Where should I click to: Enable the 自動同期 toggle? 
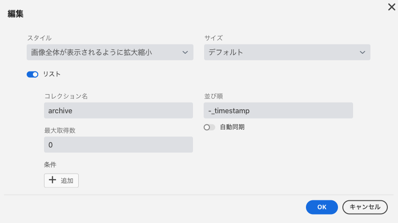pos(209,127)
